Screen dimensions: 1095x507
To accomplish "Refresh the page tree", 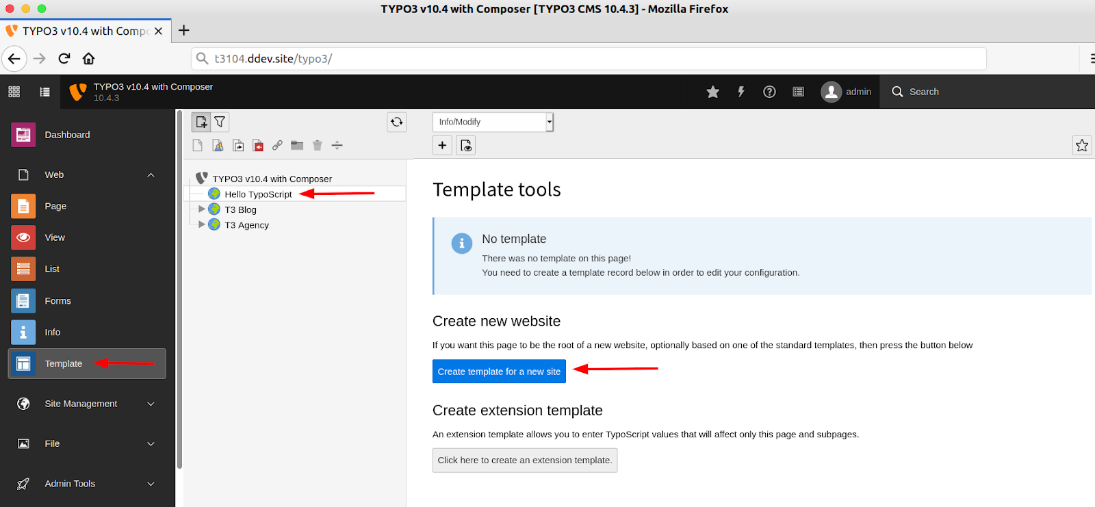I will click(396, 122).
